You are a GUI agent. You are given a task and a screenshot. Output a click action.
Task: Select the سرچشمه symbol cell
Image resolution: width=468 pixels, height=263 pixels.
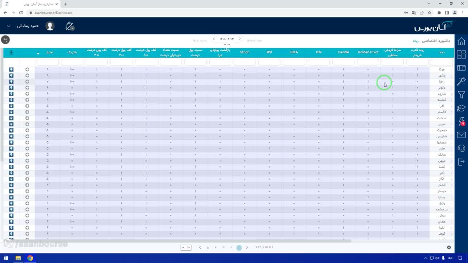442,210
